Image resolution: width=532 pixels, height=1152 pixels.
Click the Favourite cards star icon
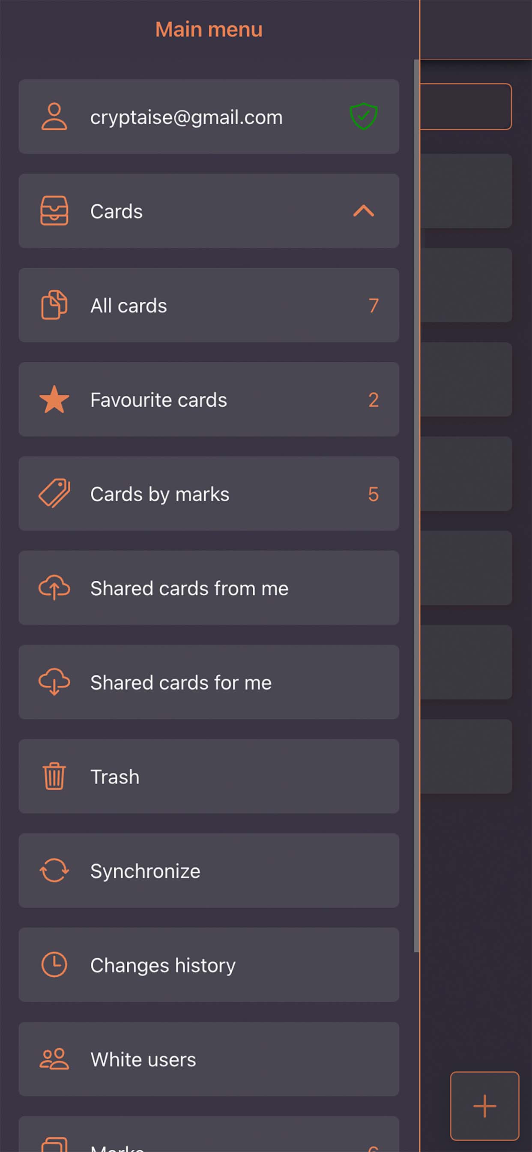(x=54, y=399)
